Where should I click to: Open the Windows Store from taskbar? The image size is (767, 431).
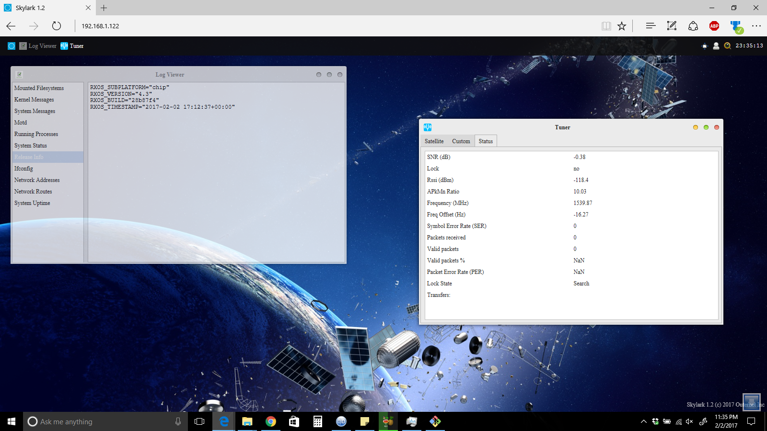tap(294, 421)
